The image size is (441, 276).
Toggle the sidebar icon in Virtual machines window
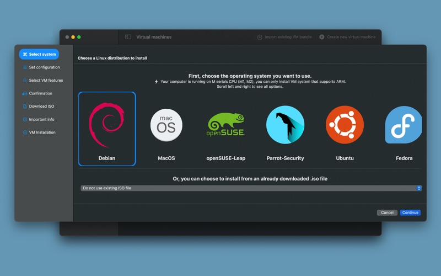(128, 37)
